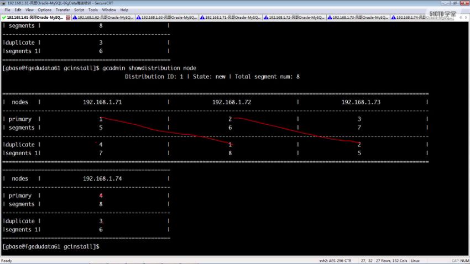Open the Edit menu
Viewport: 470px width, 264px height.
pyautogui.click(x=18, y=10)
